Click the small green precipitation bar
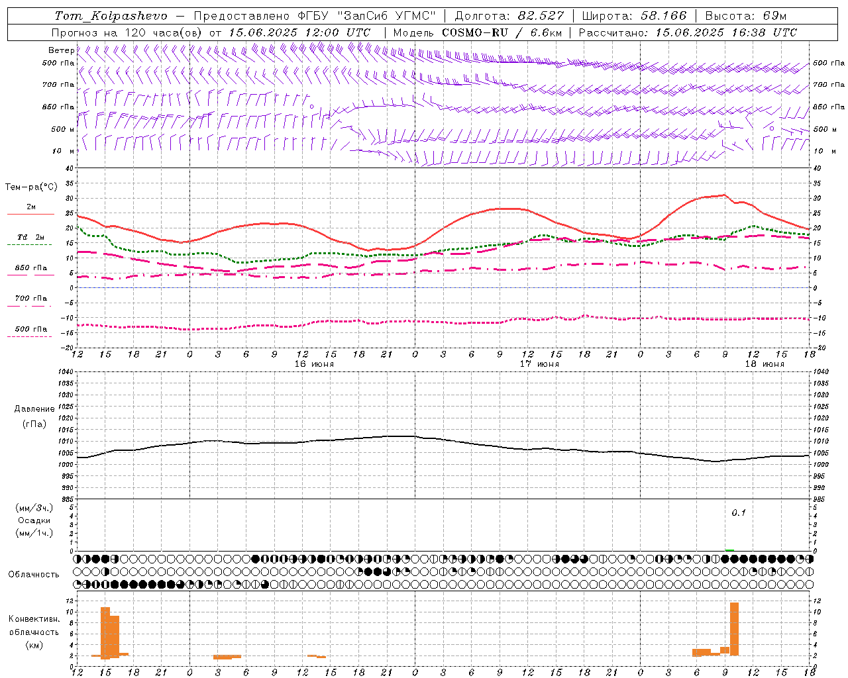 pyautogui.click(x=729, y=550)
